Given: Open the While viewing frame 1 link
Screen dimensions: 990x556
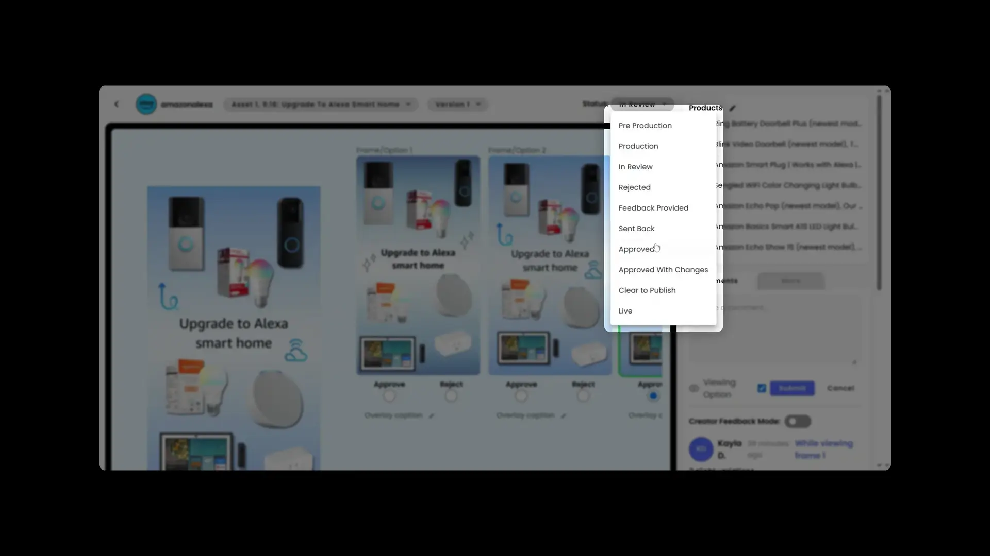Looking at the screenshot, I should pyautogui.click(x=823, y=449).
